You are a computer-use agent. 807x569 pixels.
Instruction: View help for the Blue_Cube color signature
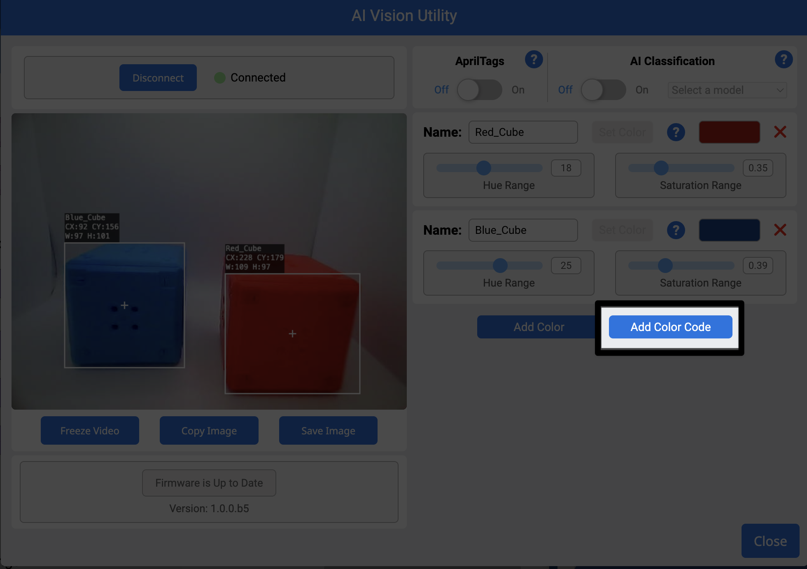coord(676,230)
